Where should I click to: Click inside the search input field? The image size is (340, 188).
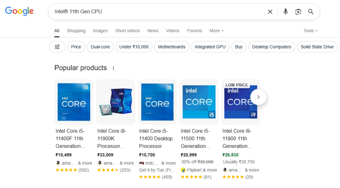156,12
